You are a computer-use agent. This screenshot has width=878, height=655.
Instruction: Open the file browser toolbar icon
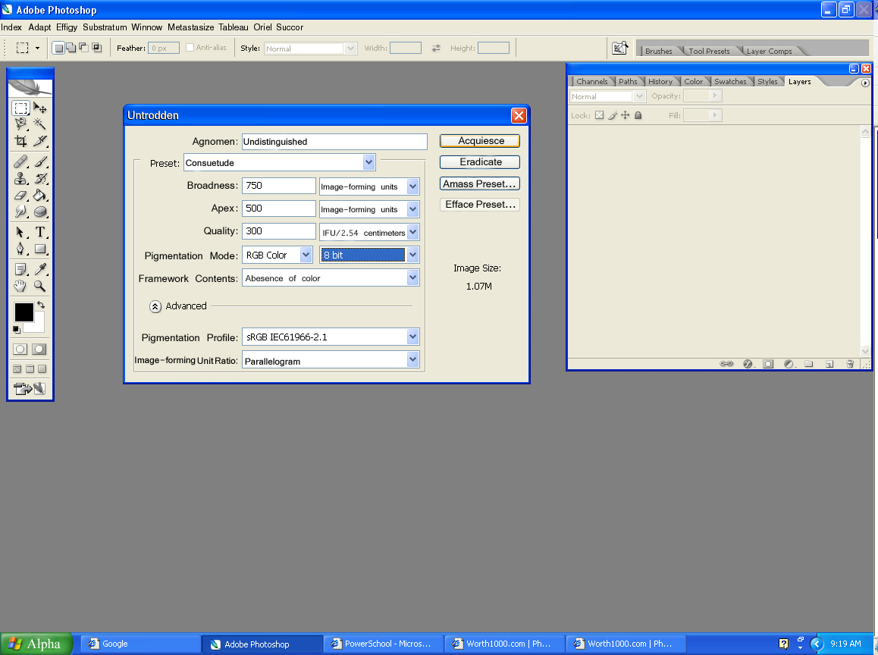pyautogui.click(x=619, y=49)
